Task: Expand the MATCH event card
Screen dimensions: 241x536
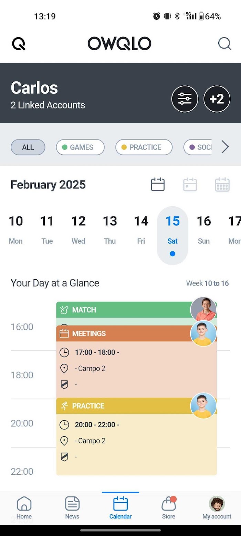Action: (124, 310)
